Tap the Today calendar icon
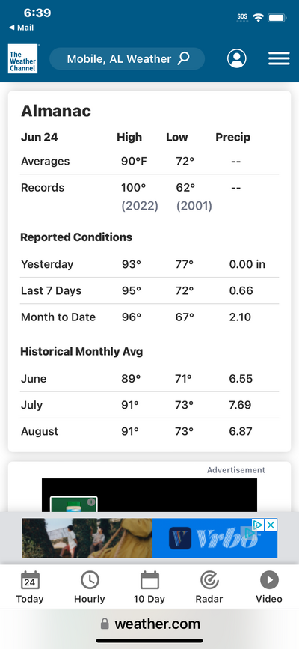The width and height of the screenshot is (299, 649). (30, 580)
